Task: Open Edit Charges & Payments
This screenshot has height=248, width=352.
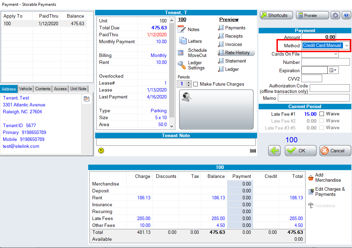Action: point(327,192)
